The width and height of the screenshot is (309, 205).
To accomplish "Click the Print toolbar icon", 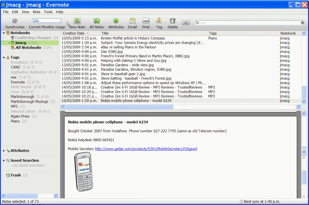I will click(x=146, y=21).
